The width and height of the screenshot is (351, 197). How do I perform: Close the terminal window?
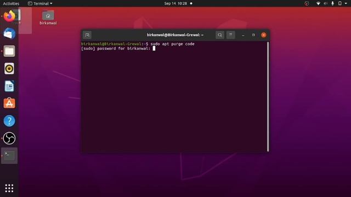coord(264,35)
